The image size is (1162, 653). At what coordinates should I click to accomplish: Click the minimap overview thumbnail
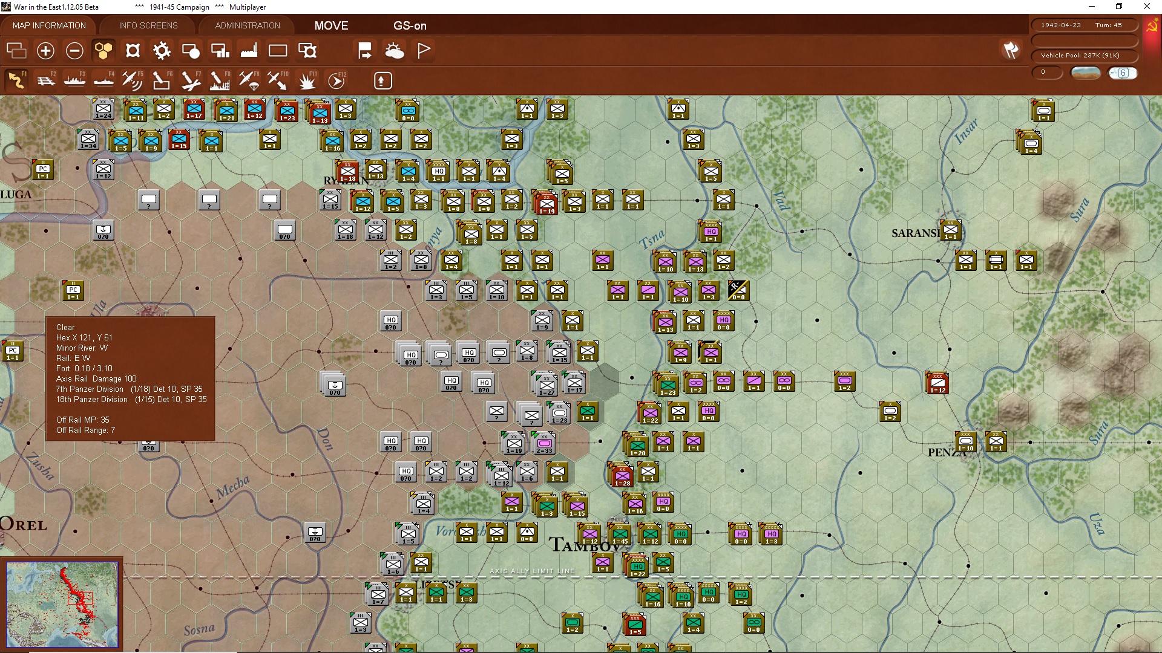click(62, 604)
